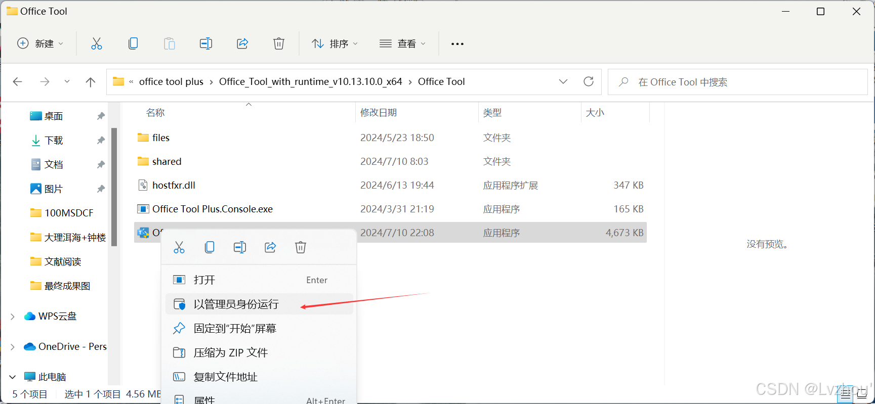The width and height of the screenshot is (875, 404).
Task: Select the Office Tool Plus.Console.exe file
Action: pyautogui.click(x=213, y=209)
